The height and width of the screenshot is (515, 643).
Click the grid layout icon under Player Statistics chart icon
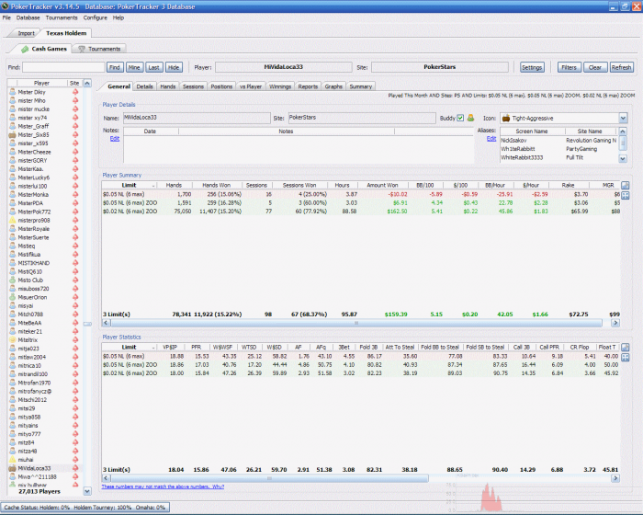pyautogui.click(x=625, y=358)
